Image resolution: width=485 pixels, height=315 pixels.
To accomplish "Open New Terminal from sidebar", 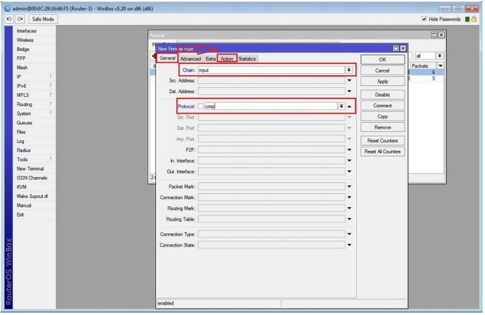I will (x=30, y=168).
